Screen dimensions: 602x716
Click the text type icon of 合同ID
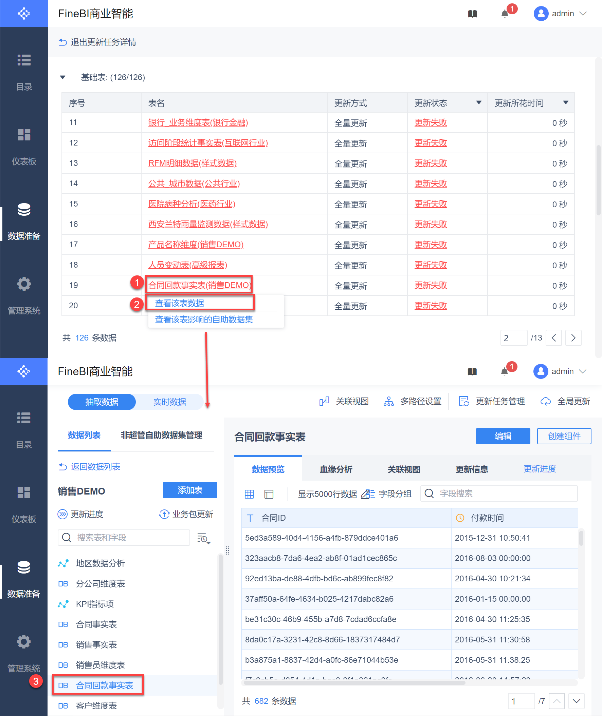pos(250,518)
